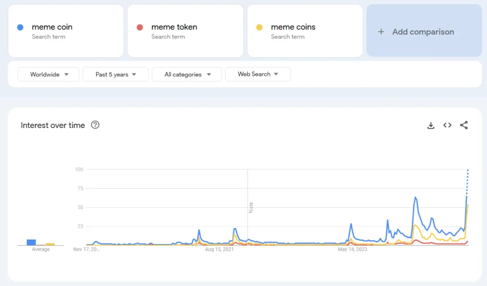Click the Interest over time heading

tap(53, 125)
